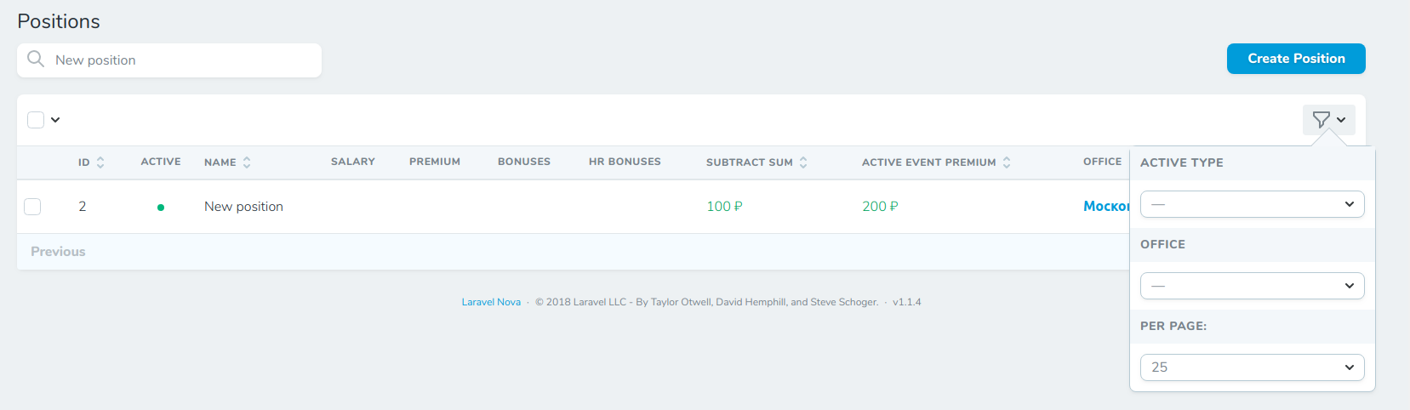Open the filter funnel menu

click(1327, 120)
